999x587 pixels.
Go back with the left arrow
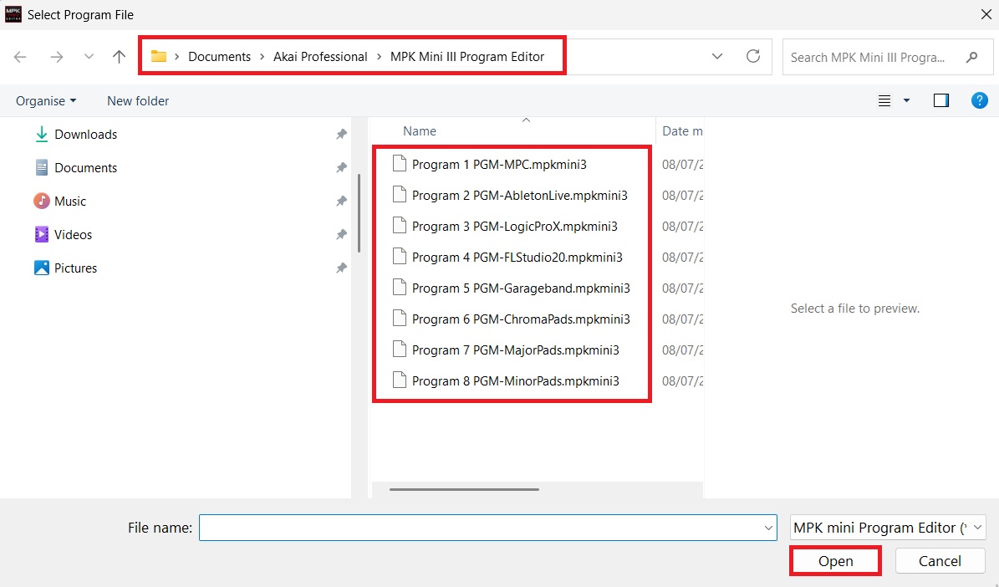(20, 57)
